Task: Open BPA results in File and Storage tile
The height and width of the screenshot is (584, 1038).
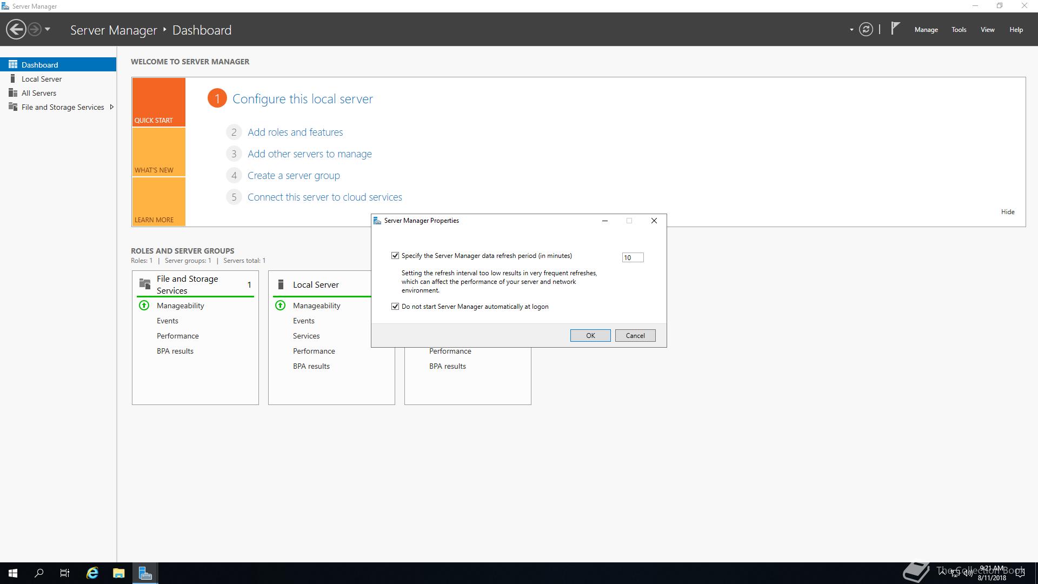Action: tap(175, 351)
